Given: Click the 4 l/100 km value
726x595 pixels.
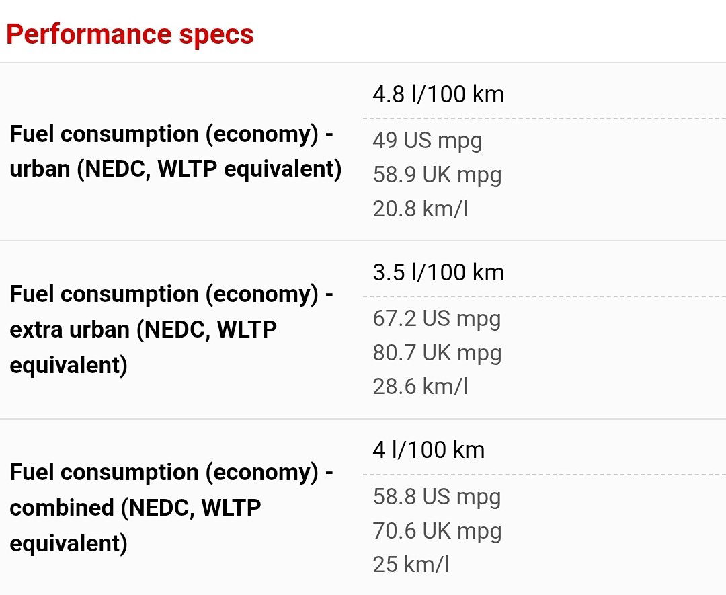Looking at the screenshot, I should tap(429, 450).
